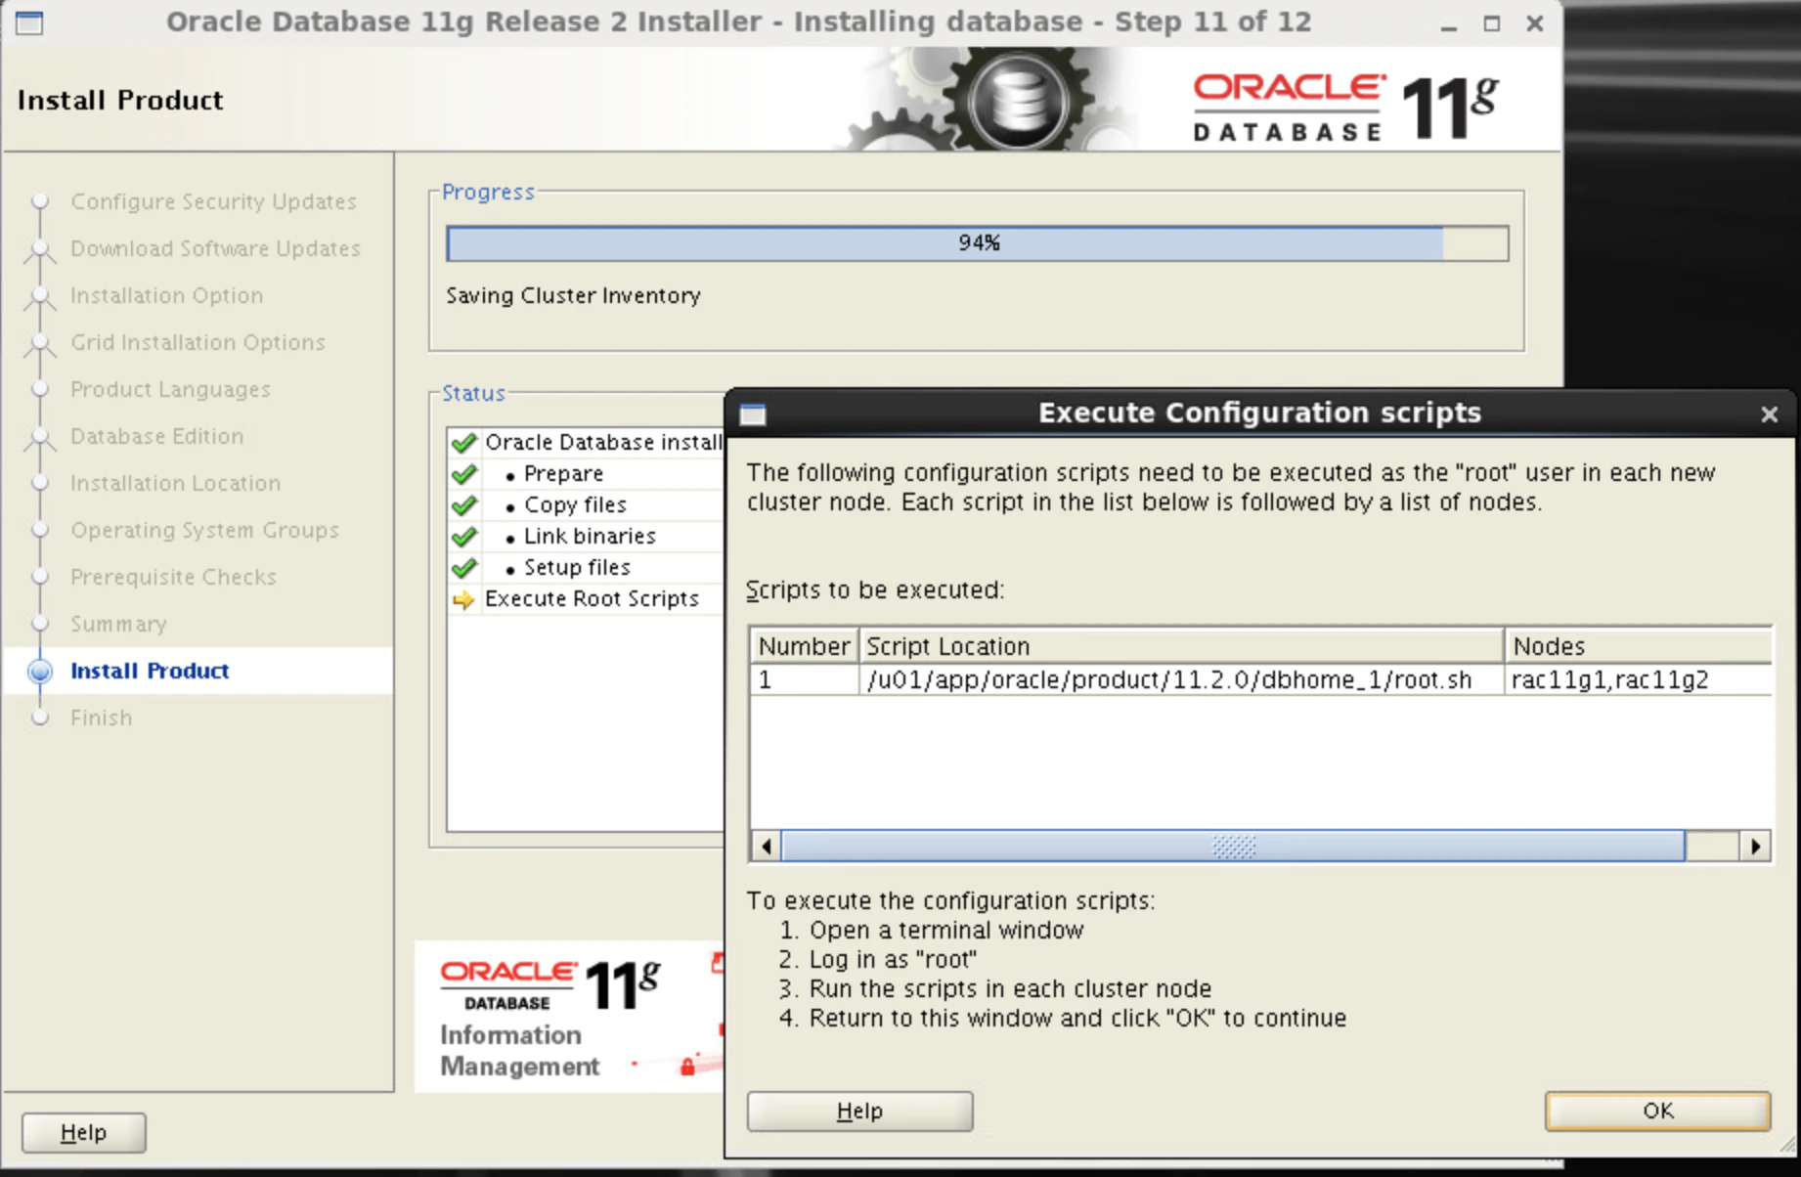Click Help button in the installer window
Image resolution: width=1801 pixels, height=1177 pixels.
pos(83,1133)
